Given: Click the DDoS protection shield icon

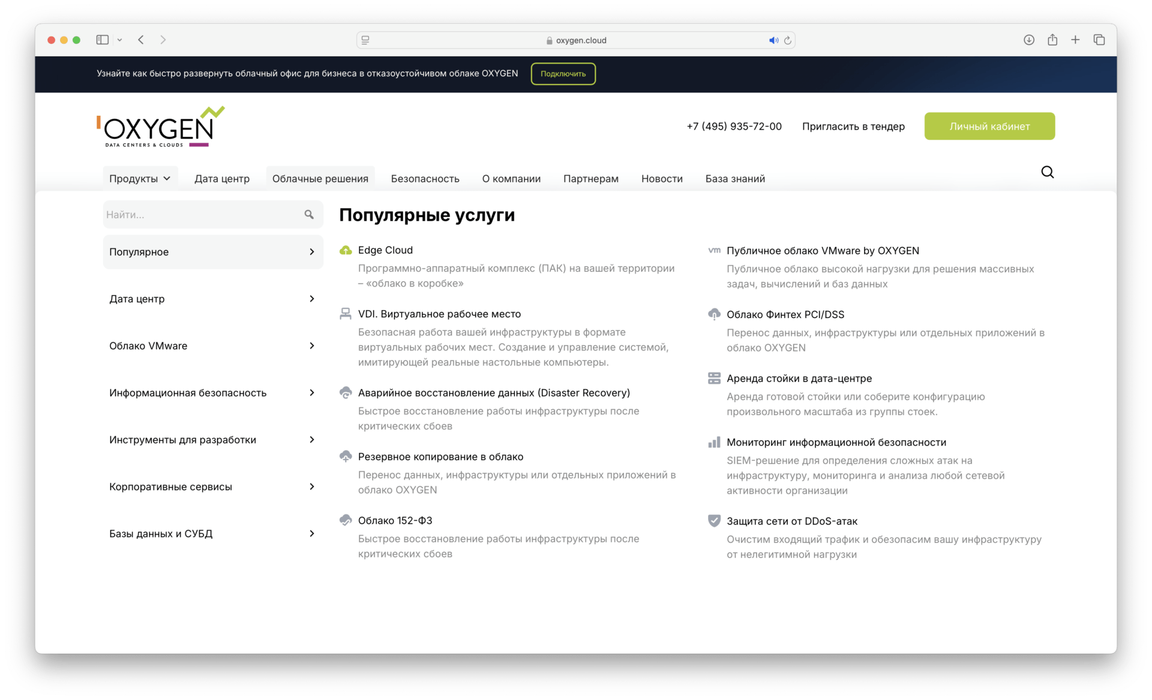Looking at the screenshot, I should [x=714, y=521].
